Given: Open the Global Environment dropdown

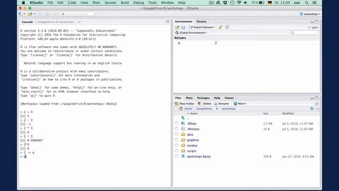Looking at the screenshot, I should tap(191, 33).
